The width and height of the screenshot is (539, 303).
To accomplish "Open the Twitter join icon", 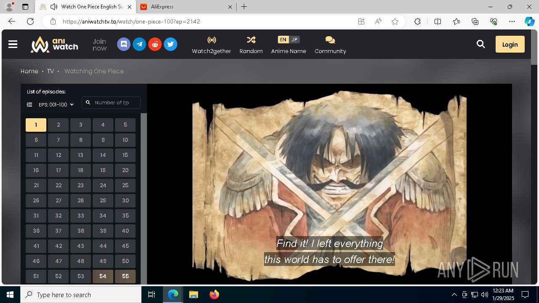I will 171,44.
